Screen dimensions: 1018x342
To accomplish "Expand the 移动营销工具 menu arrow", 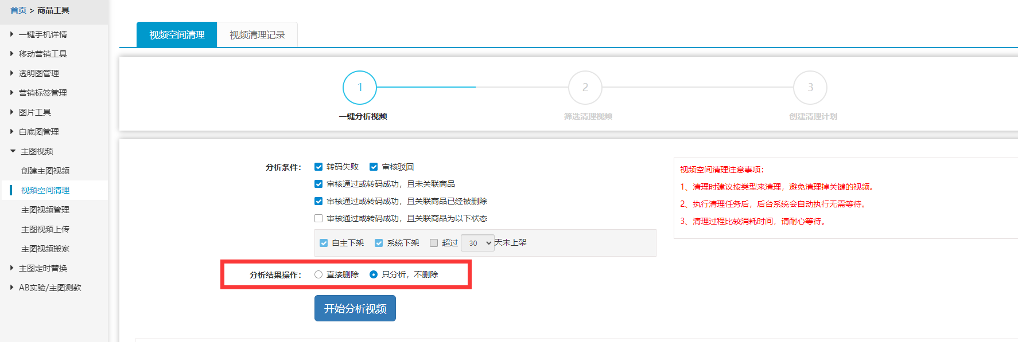I will tap(11, 54).
